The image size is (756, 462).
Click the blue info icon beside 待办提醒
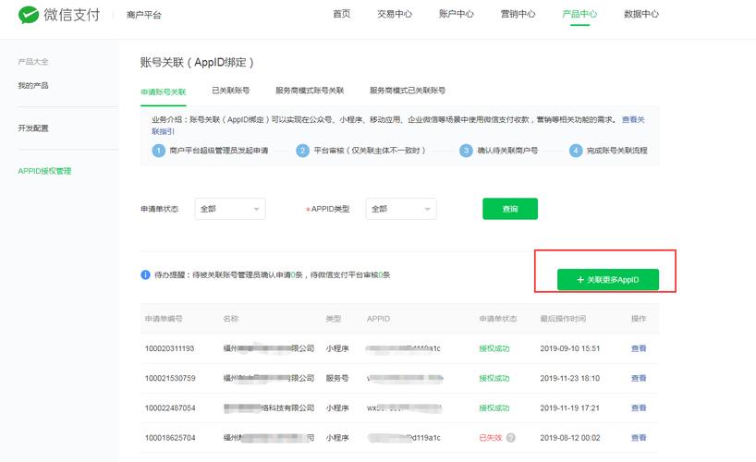pyautogui.click(x=145, y=274)
